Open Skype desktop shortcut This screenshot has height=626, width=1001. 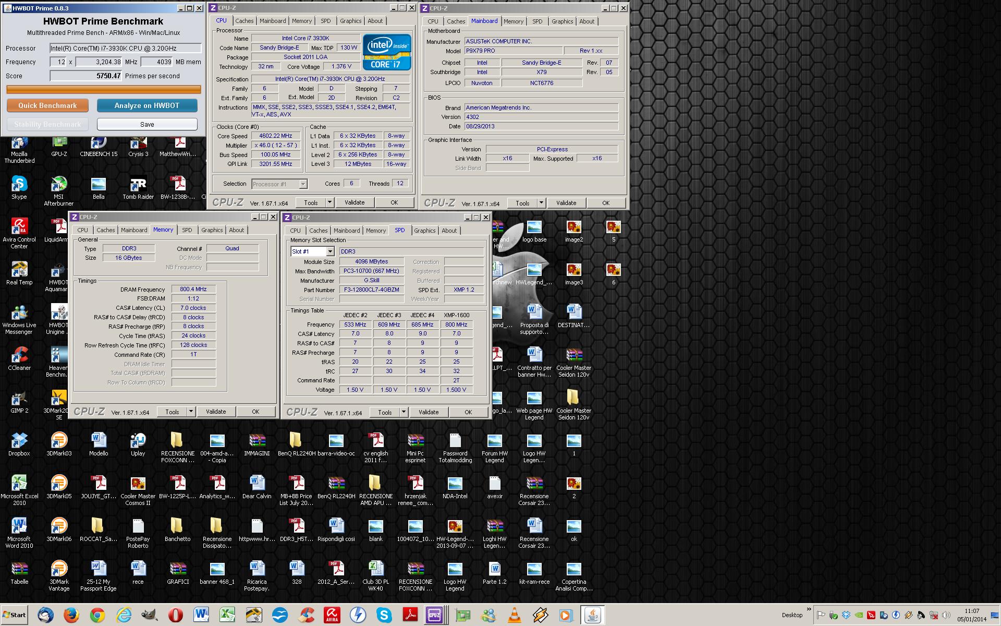click(19, 188)
